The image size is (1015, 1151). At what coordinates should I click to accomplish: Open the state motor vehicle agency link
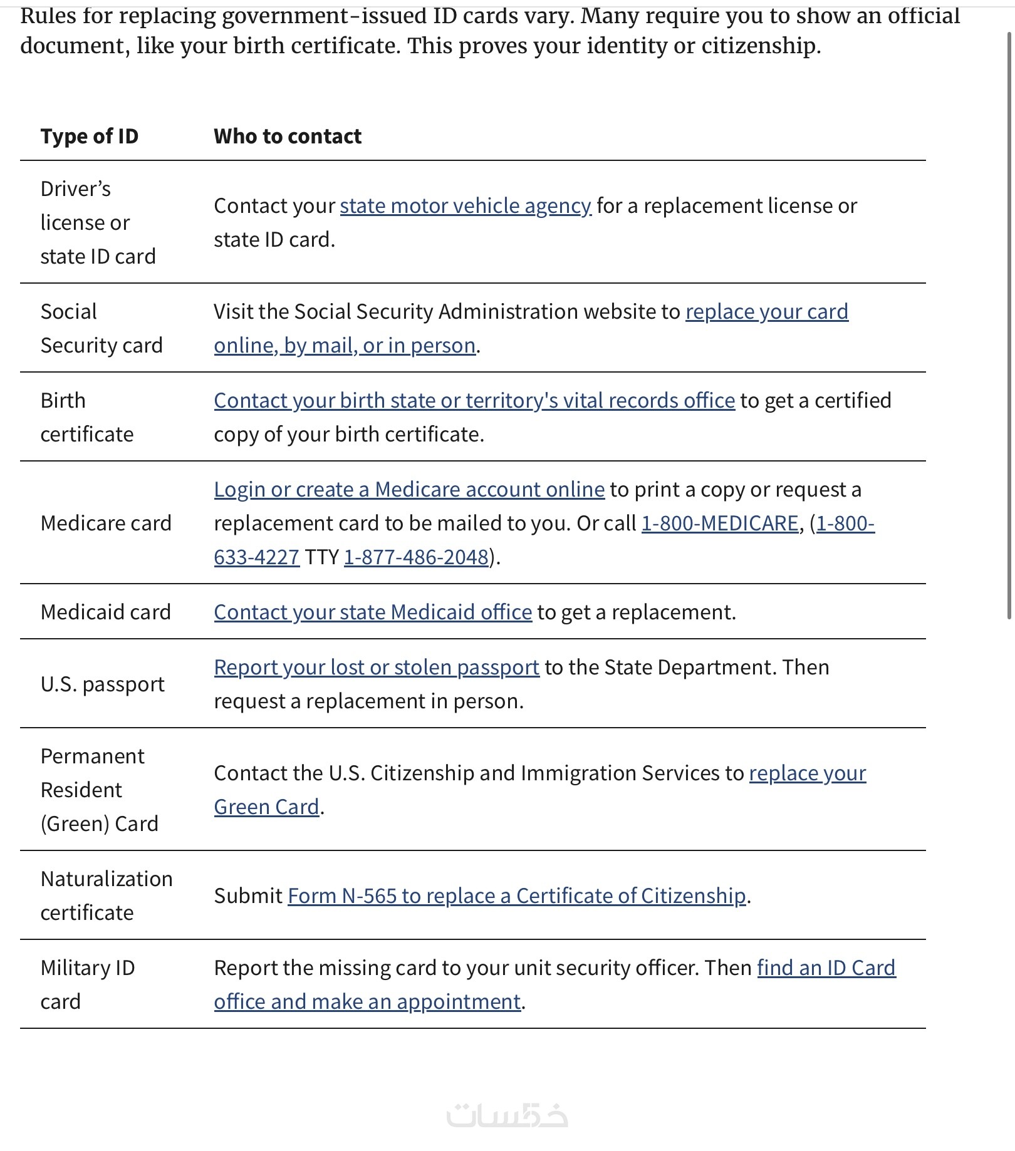point(465,206)
